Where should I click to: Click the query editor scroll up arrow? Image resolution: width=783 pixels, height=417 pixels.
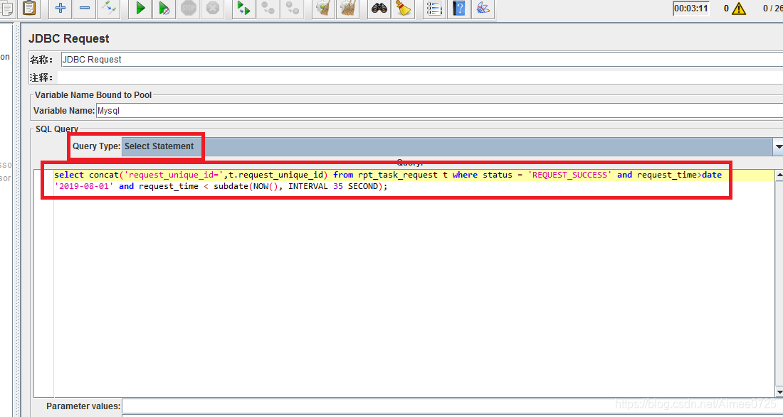779,175
